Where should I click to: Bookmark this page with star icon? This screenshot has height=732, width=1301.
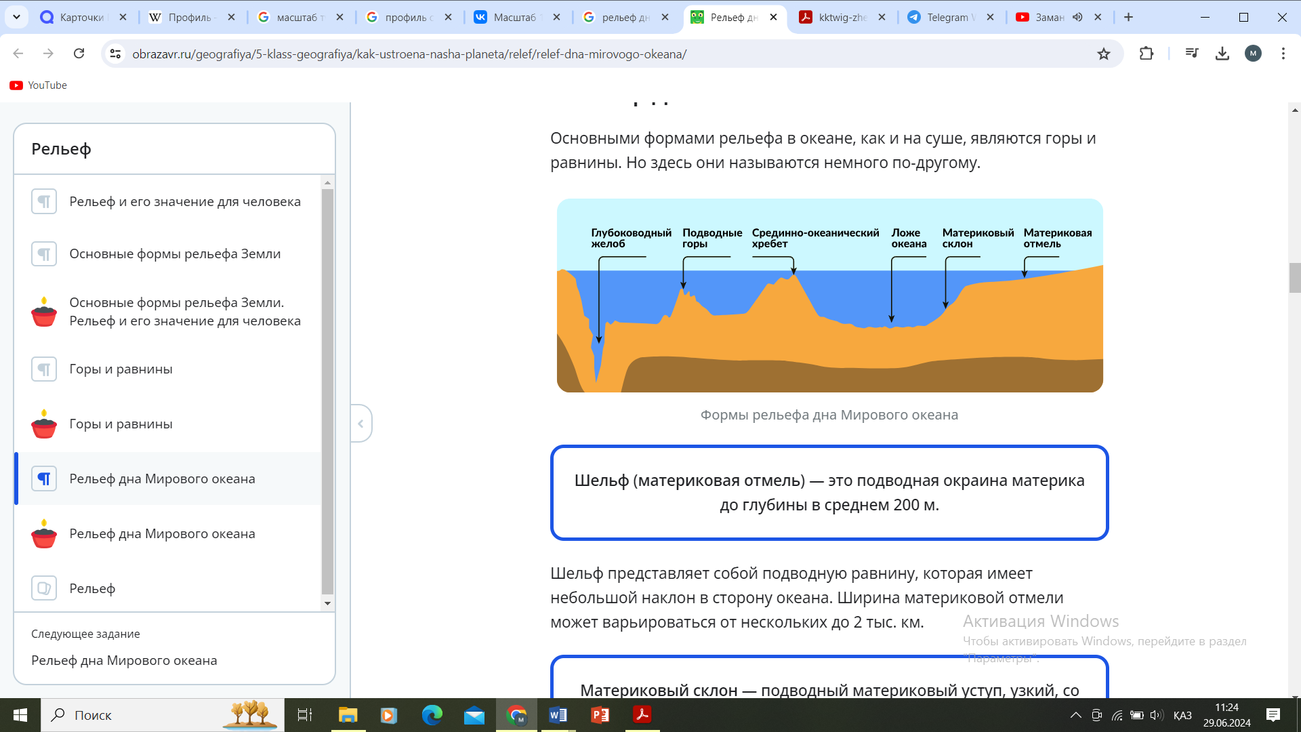1103,54
